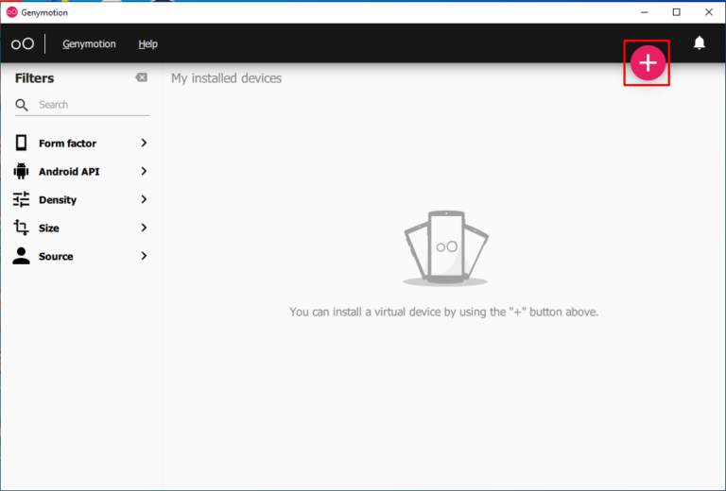Close the Genymotion window
This screenshot has height=491, width=726.
(709, 12)
